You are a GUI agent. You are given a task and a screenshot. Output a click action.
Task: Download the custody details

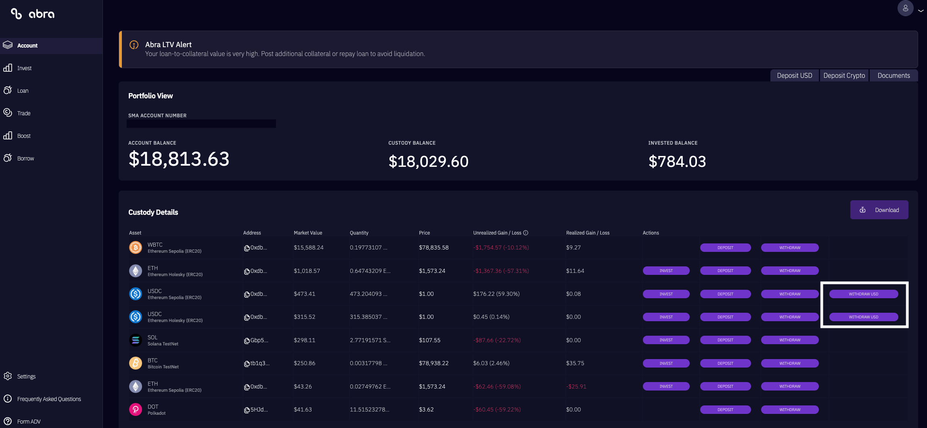879,210
